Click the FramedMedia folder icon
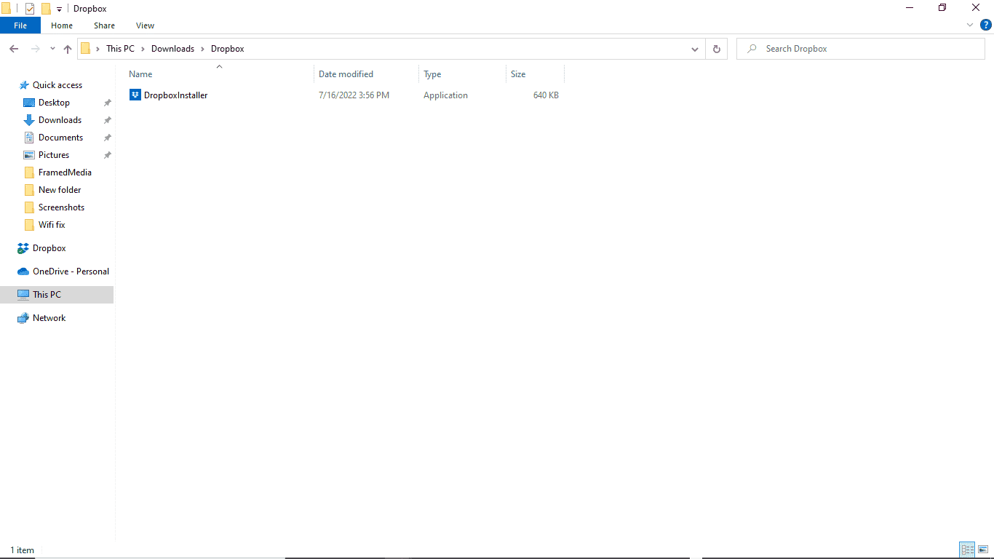 click(29, 173)
